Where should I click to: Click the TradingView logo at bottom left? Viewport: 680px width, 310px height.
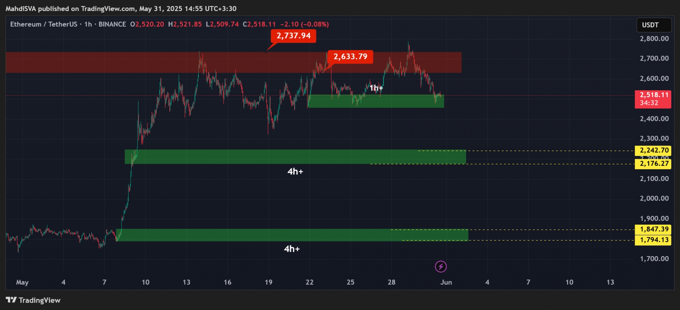coord(33,300)
